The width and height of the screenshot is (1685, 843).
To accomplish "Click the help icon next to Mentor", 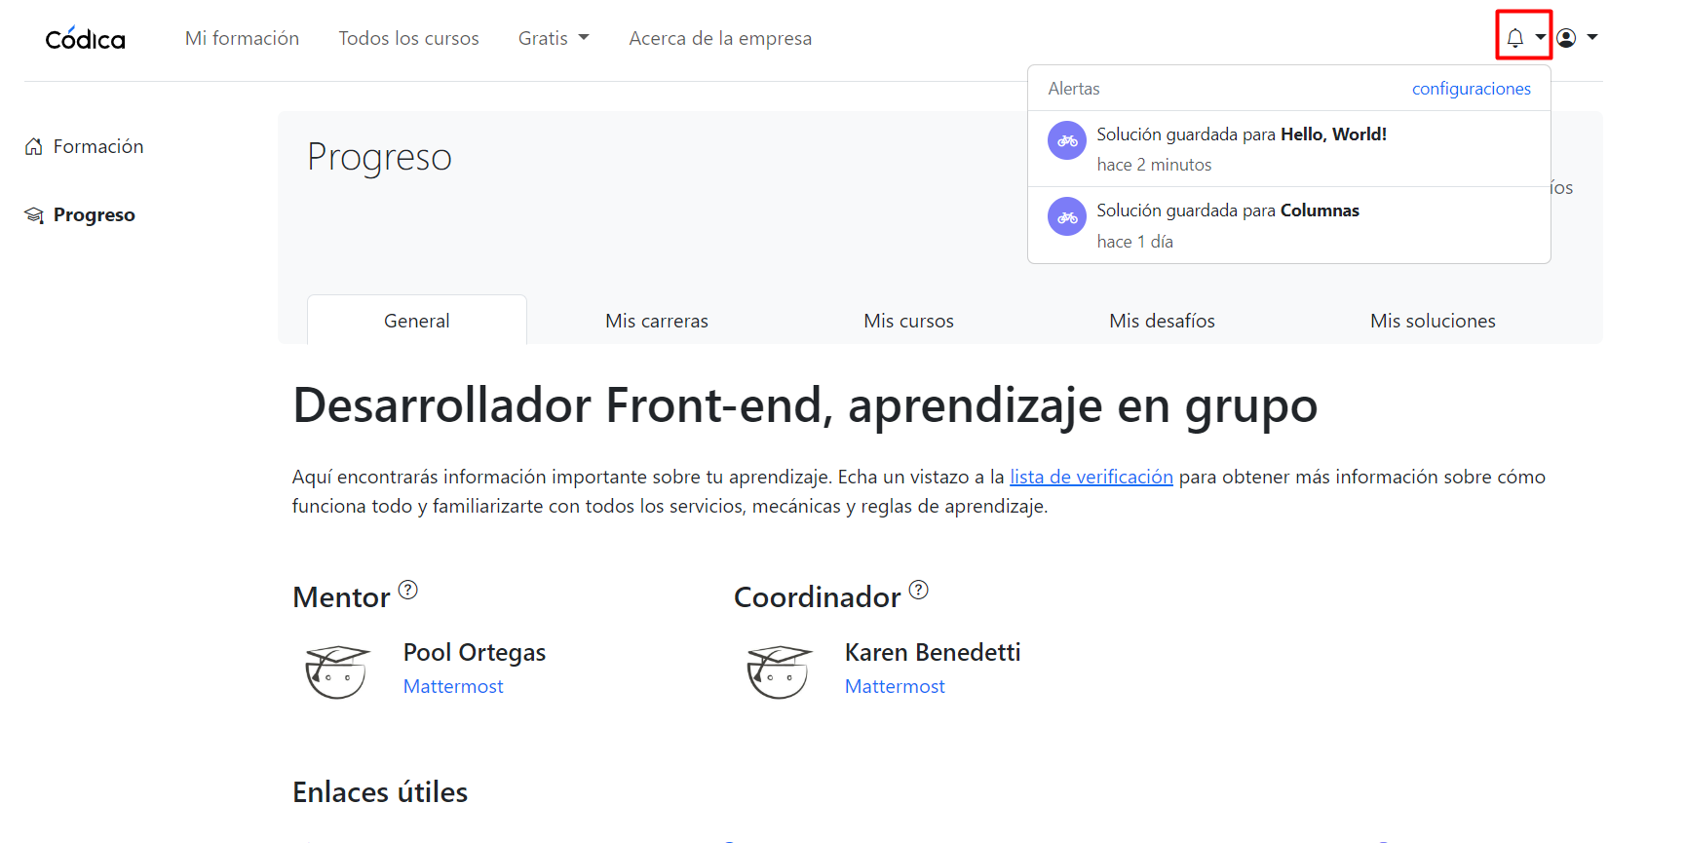I will coord(408,590).
